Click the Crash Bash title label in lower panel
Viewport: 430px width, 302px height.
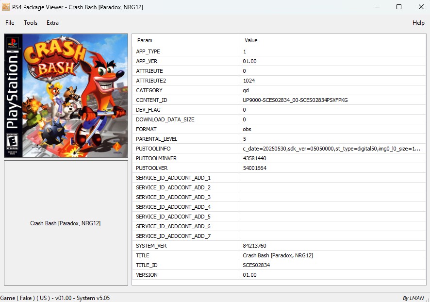point(65,223)
